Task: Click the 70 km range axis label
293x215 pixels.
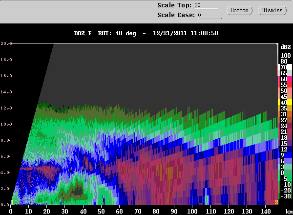Action: point(138,212)
